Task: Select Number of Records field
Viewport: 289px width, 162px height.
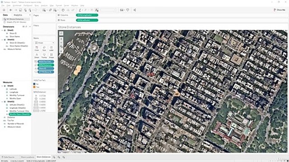Action: coord(16,124)
